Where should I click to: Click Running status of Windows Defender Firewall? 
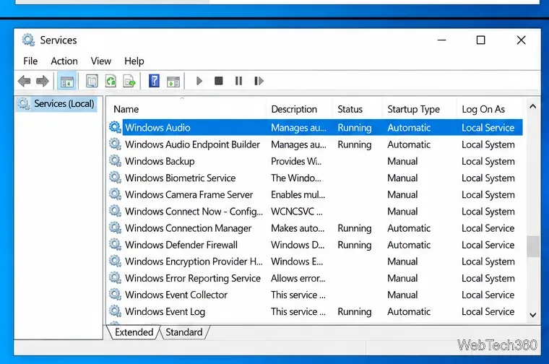355,245
